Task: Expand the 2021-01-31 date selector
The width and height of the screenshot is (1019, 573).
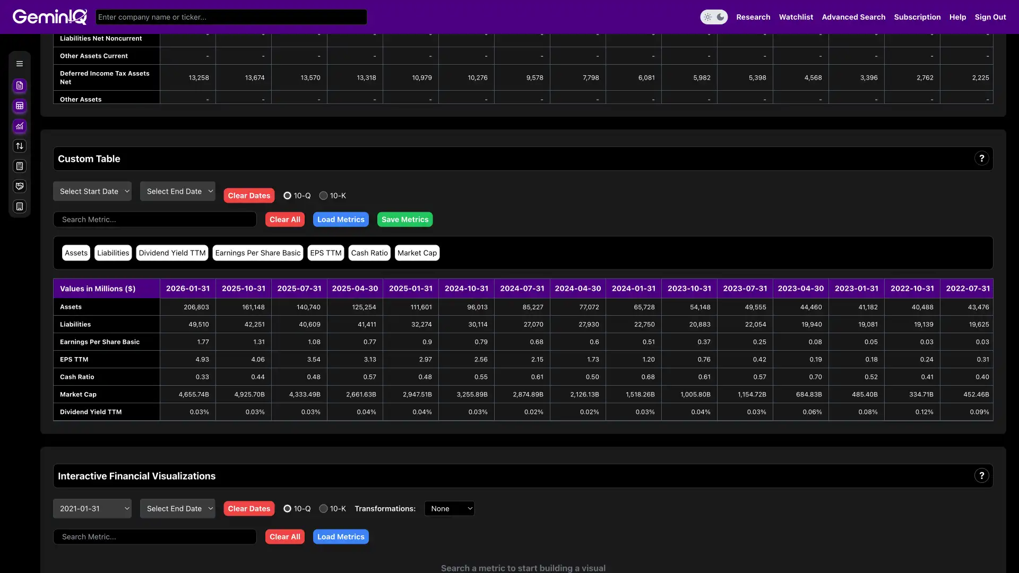Action: (x=92, y=508)
